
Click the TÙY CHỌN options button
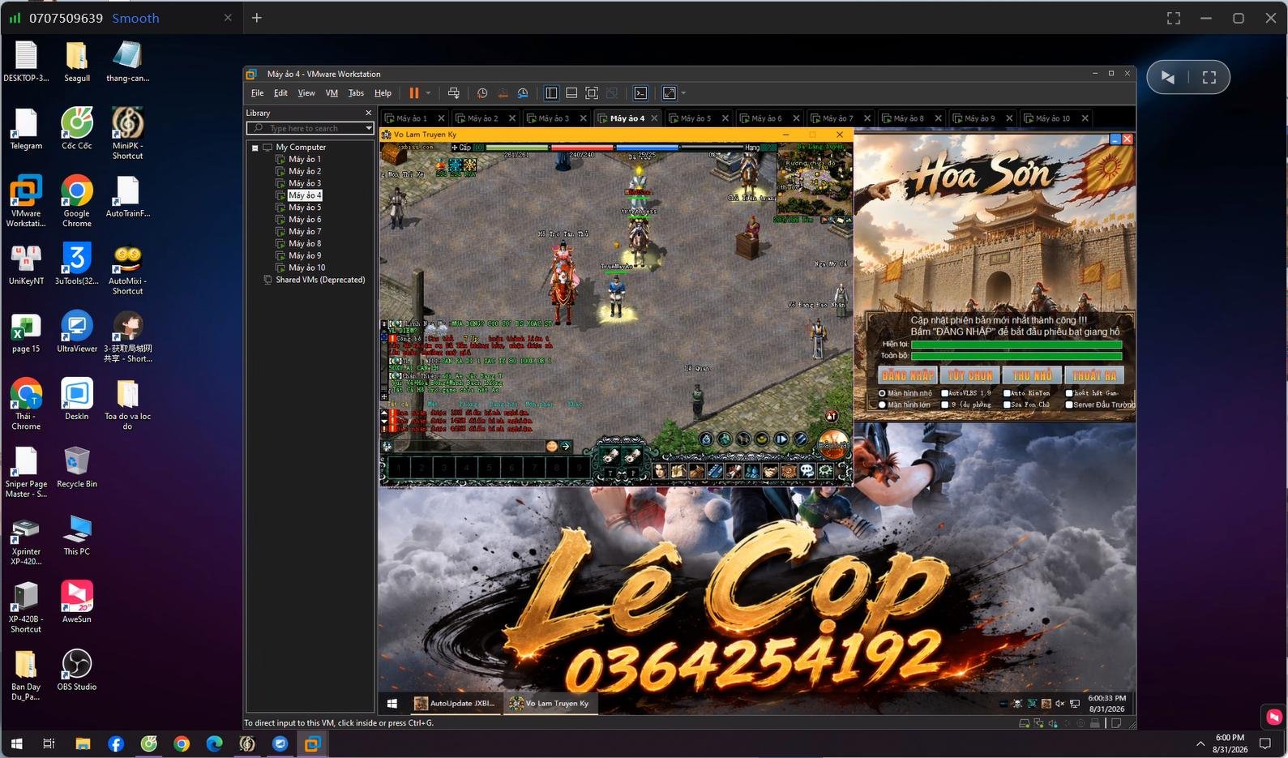click(970, 375)
